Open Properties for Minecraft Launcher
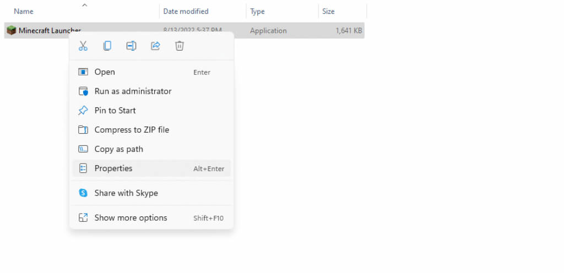 click(113, 168)
